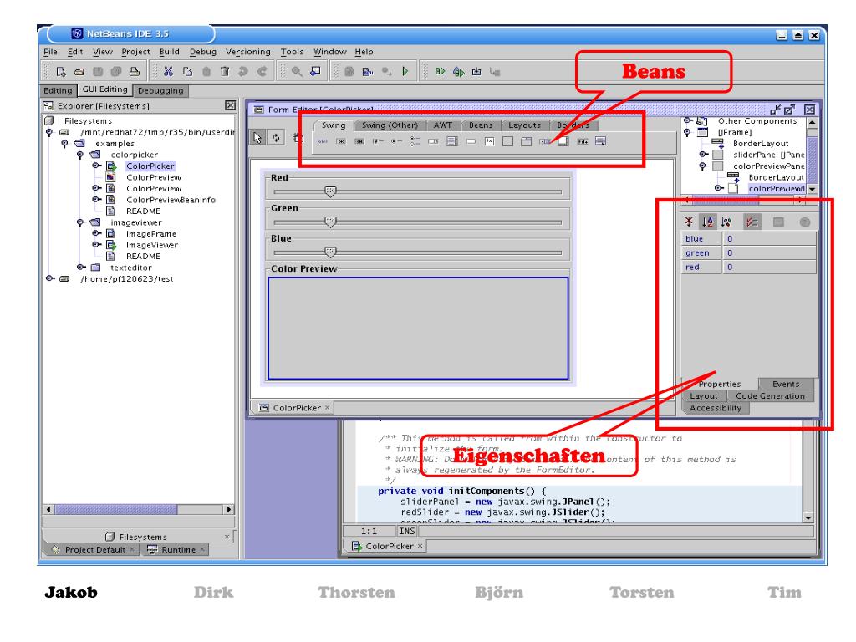The height and width of the screenshot is (642, 856).
Task: Pick the JToggleButton component in Swing palette
Action: (x=359, y=142)
